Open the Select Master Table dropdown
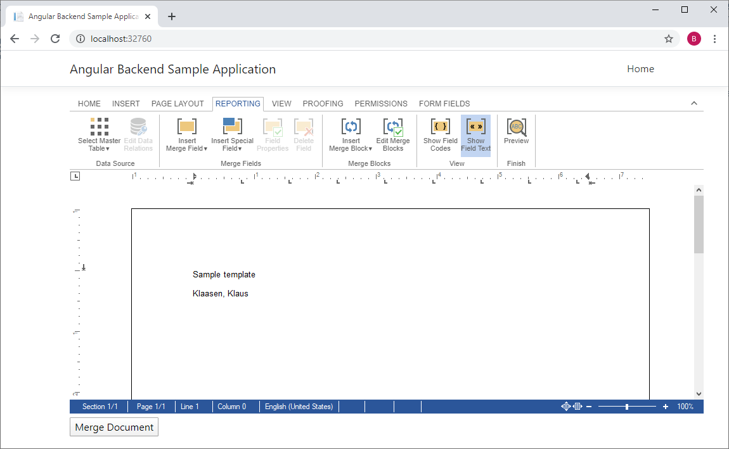The image size is (729, 449). (99, 135)
